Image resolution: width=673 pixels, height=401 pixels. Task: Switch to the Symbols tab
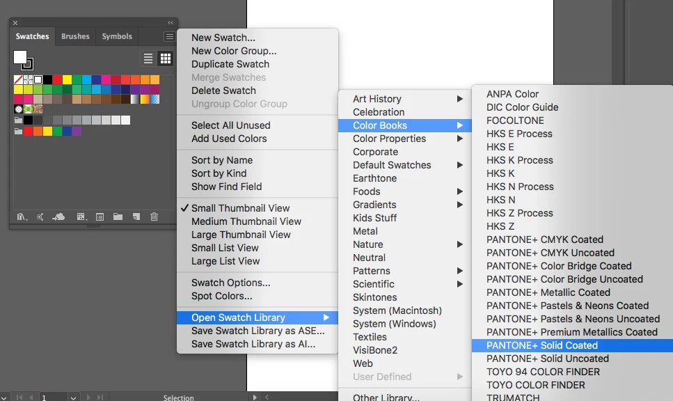(117, 36)
